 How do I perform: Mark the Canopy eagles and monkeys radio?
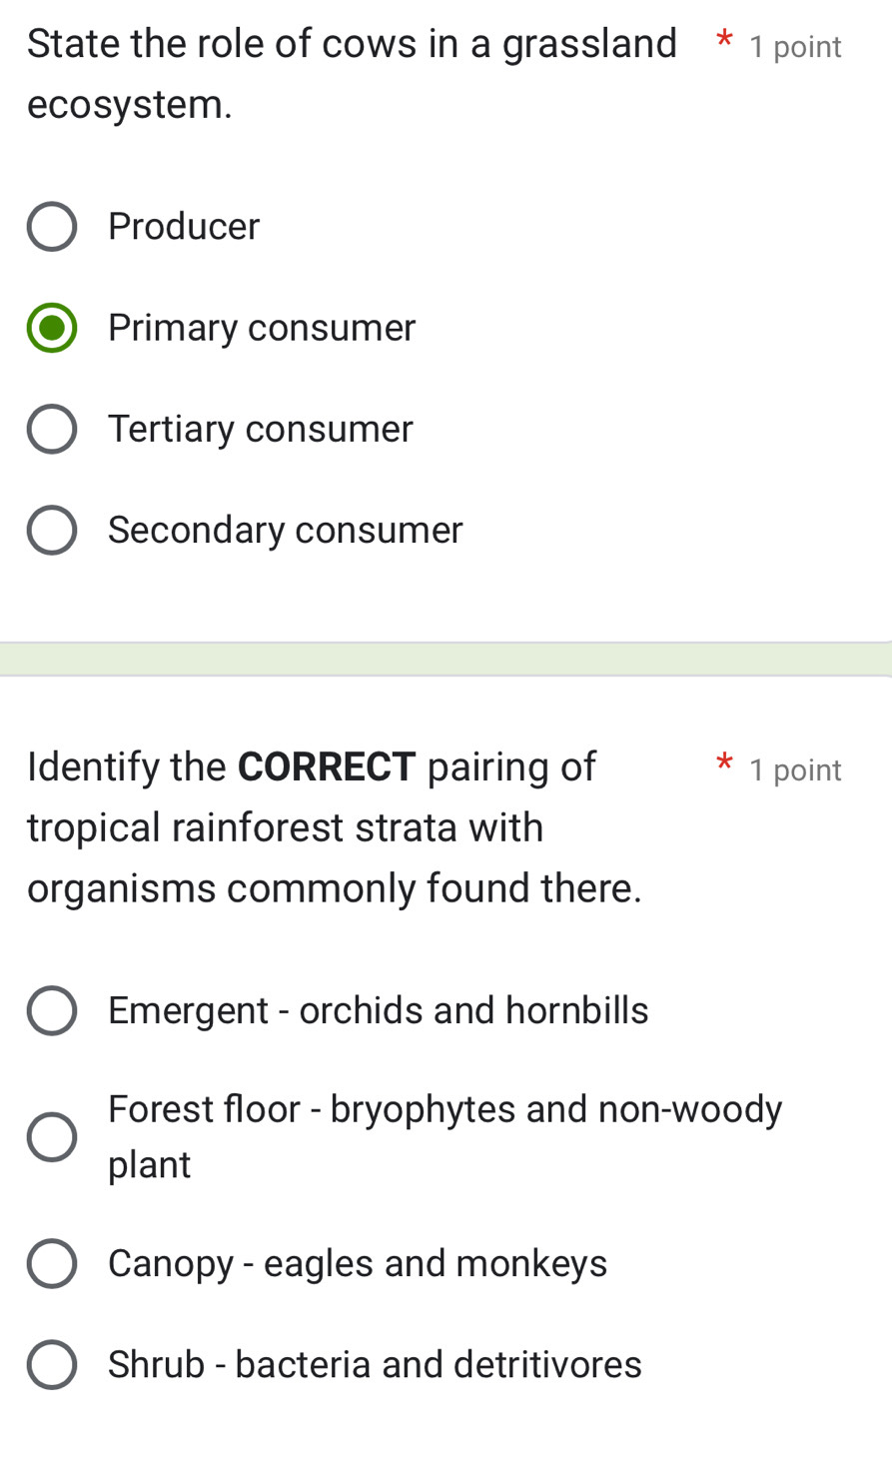pos(52,1264)
